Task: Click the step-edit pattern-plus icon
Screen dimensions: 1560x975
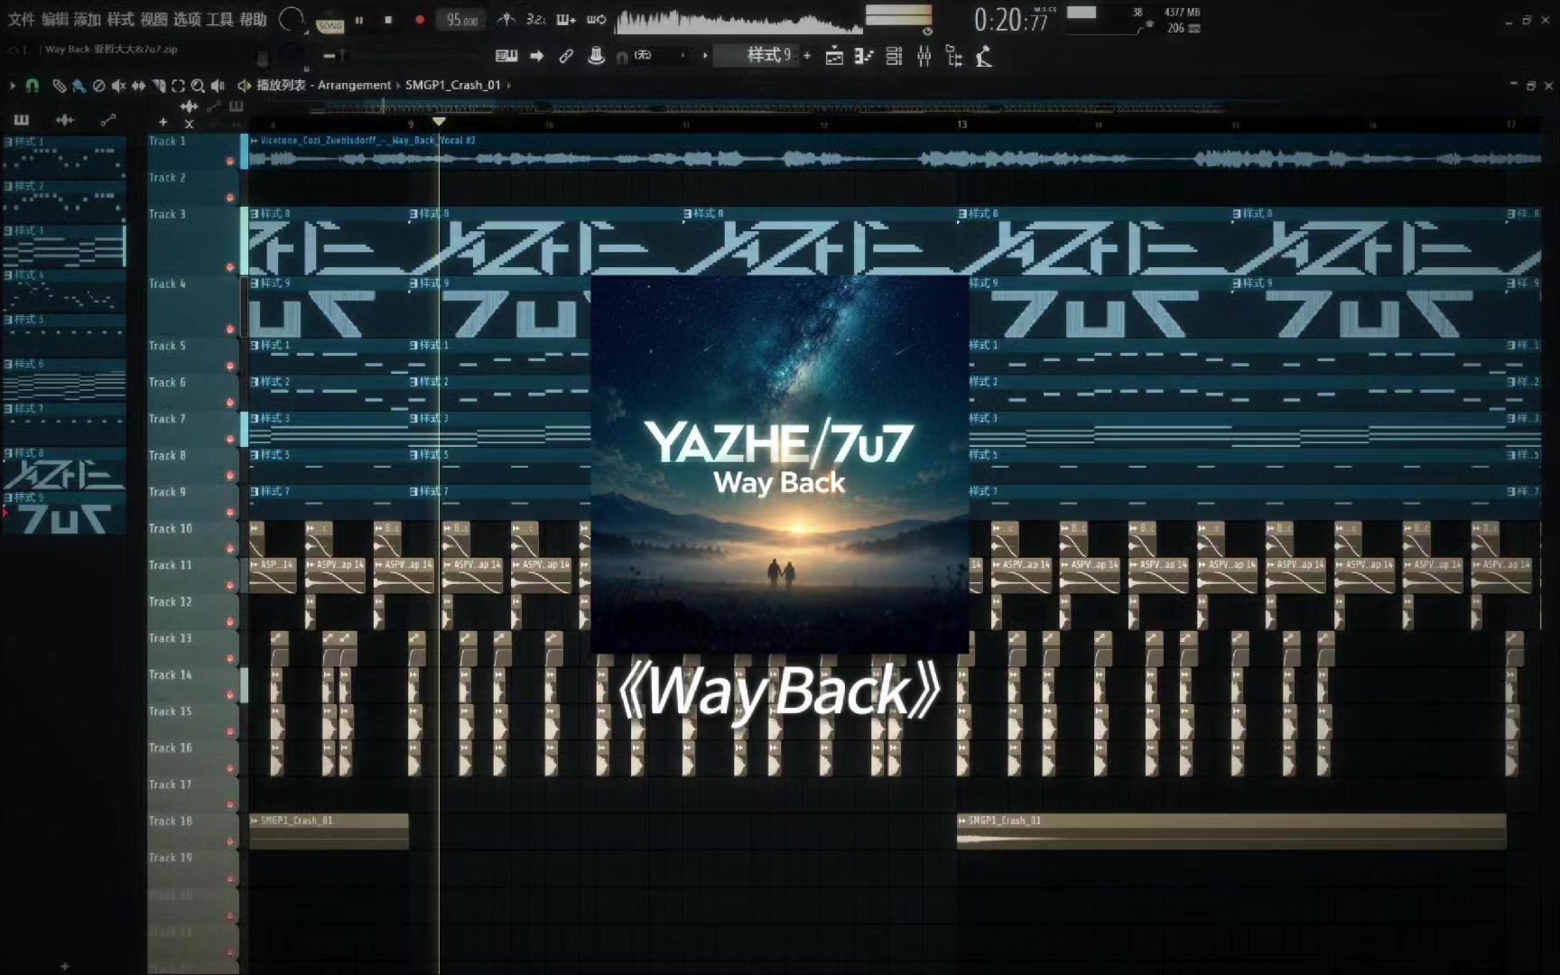Action: point(566,19)
